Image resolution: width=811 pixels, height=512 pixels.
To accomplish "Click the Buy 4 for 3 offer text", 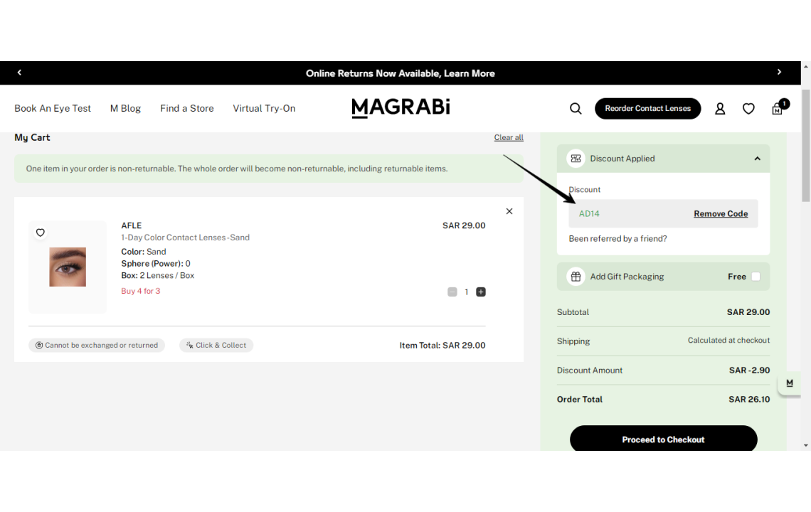I will click(141, 291).
